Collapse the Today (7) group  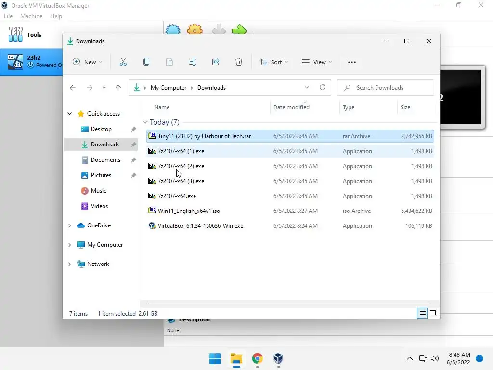tap(145, 122)
